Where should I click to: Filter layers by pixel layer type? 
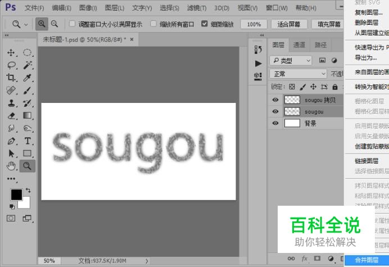coord(322,60)
